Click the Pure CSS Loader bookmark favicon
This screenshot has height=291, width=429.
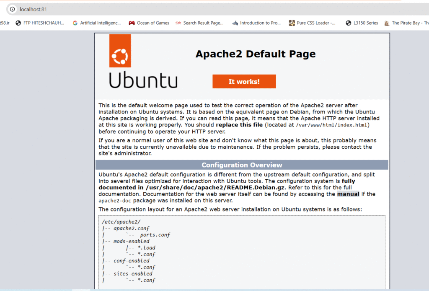pyautogui.click(x=292, y=23)
